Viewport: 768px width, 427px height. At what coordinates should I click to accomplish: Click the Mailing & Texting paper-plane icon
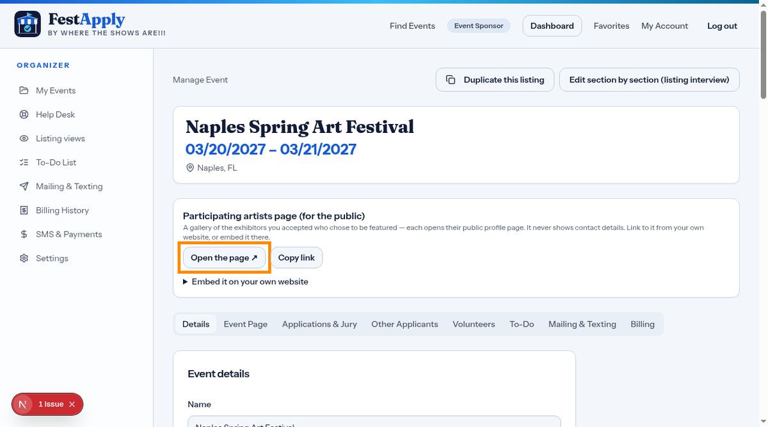(x=24, y=186)
